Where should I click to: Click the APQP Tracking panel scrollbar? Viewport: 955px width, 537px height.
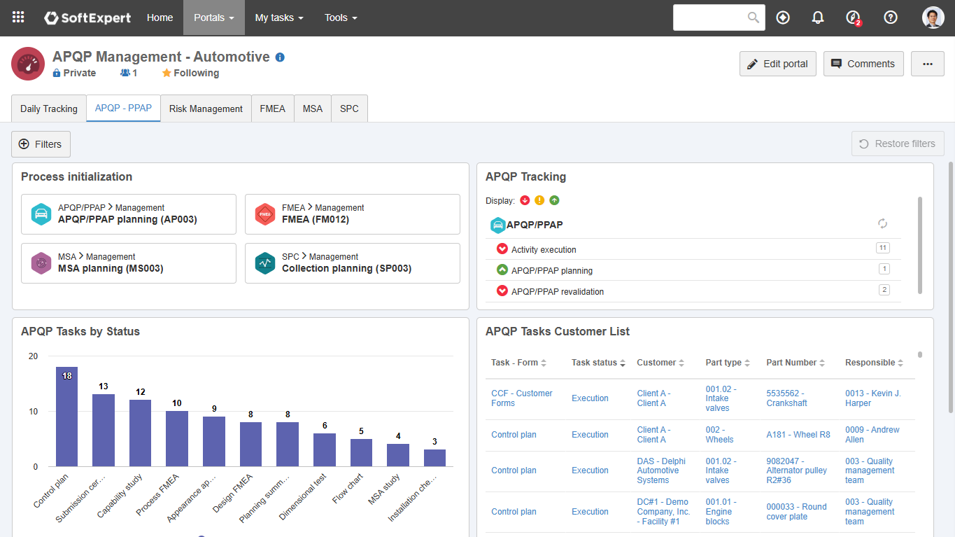pos(920,245)
